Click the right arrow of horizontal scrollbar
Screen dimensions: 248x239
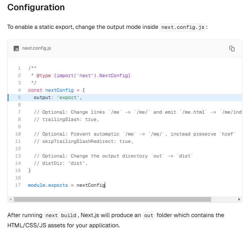click(x=239, y=200)
